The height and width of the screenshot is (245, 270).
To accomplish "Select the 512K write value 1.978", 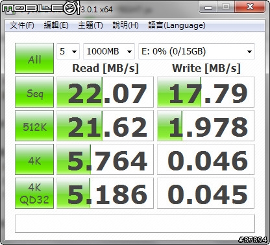I will (x=206, y=126).
